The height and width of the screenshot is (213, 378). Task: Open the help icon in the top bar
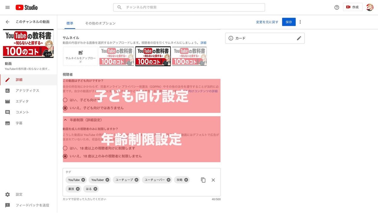point(337,7)
